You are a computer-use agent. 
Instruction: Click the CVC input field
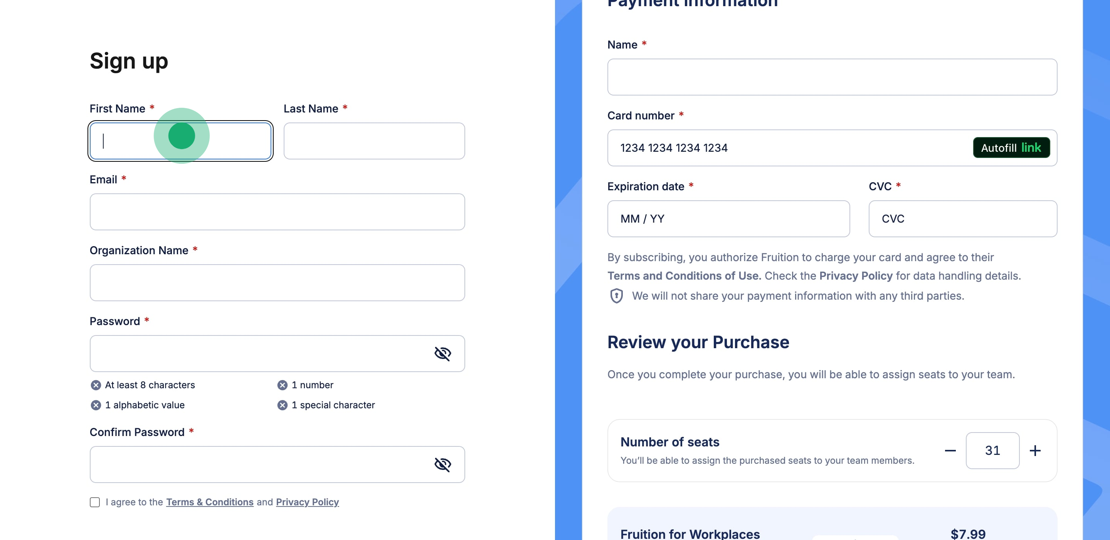click(962, 219)
